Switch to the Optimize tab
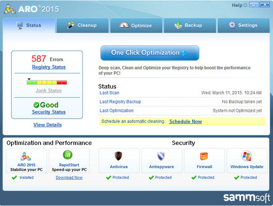 coord(136,25)
